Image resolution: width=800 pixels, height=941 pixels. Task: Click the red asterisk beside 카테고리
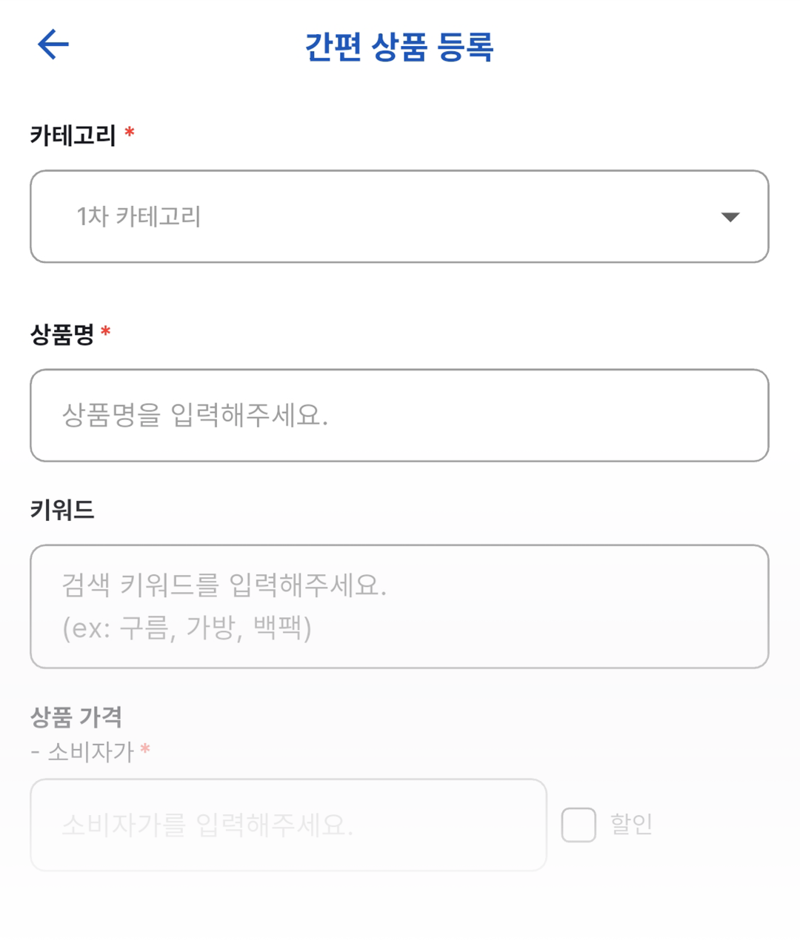coord(130,133)
